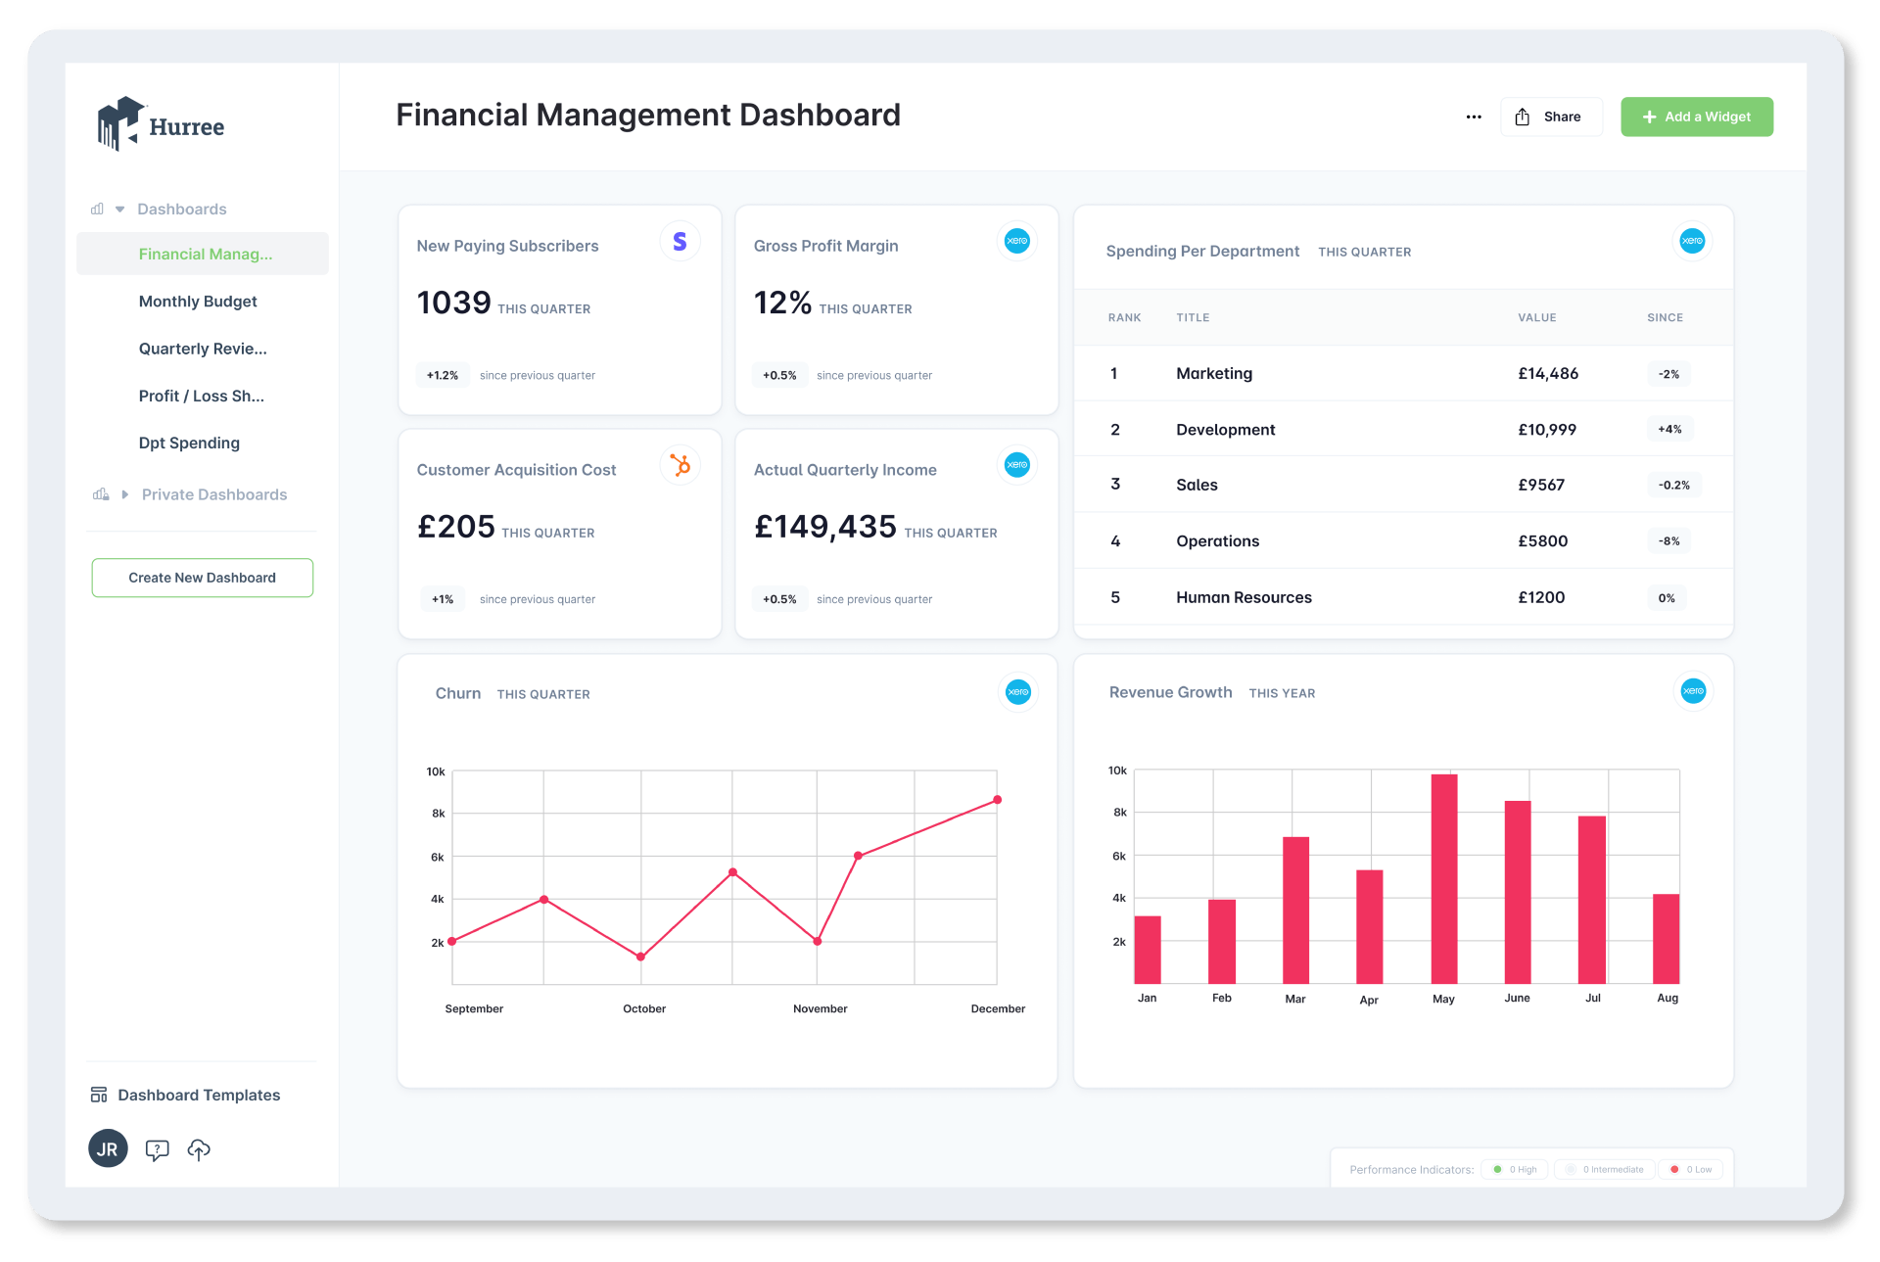Click the 0 Intermediate performance indicator
Image resolution: width=1880 pixels, height=1262 pixels.
click(x=1604, y=1169)
